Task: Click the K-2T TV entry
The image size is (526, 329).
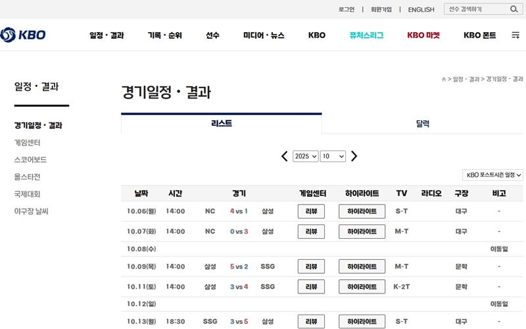Action: tap(401, 287)
